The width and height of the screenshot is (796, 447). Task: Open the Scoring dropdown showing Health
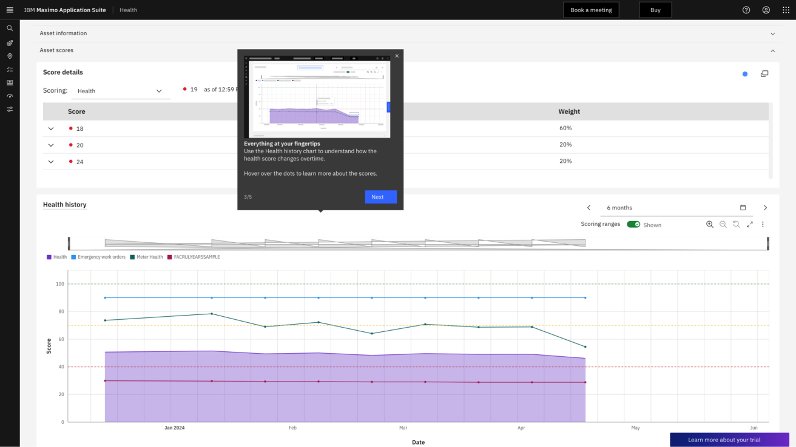(x=120, y=91)
